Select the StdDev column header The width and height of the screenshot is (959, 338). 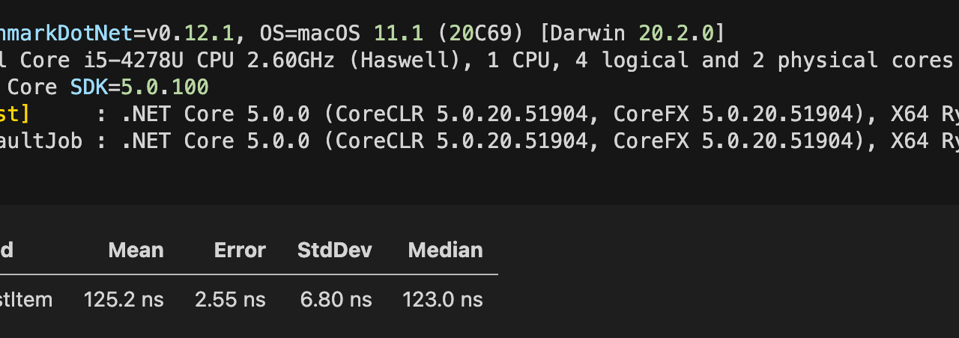click(x=334, y=250)
